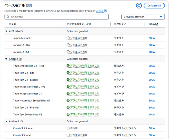Click the Claude 3.5 Sonnet model name
The height and width of the screenshot is (139, 169).
[23, 128]
